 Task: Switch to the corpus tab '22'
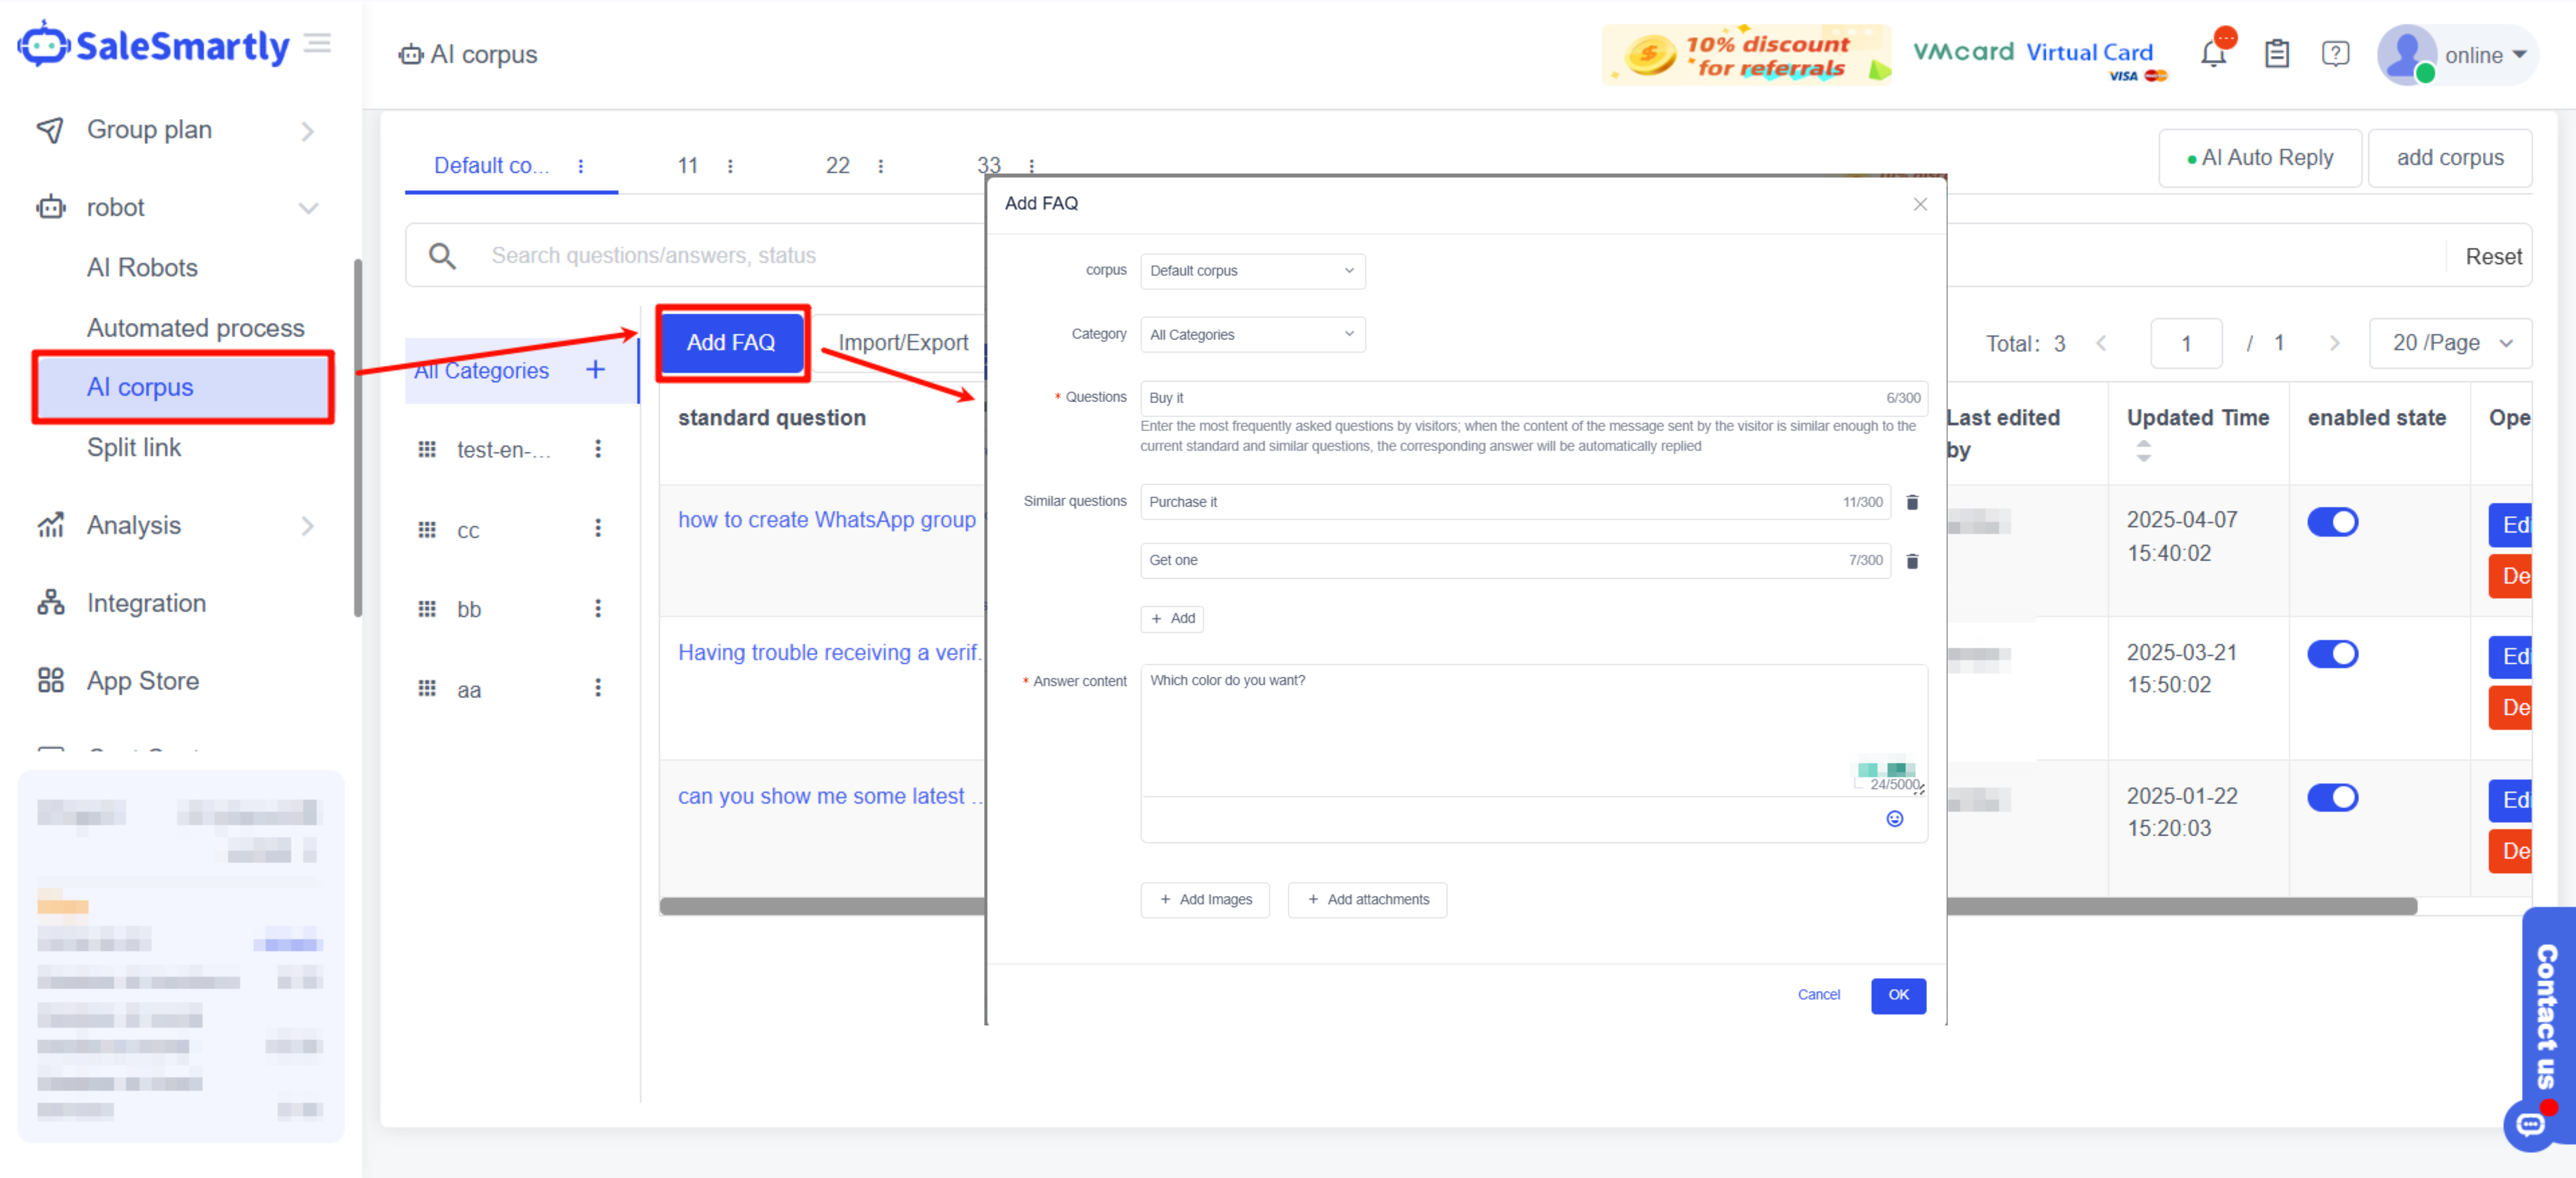pos(837,166)
